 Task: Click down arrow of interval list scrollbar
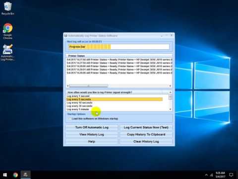(170, 109)
